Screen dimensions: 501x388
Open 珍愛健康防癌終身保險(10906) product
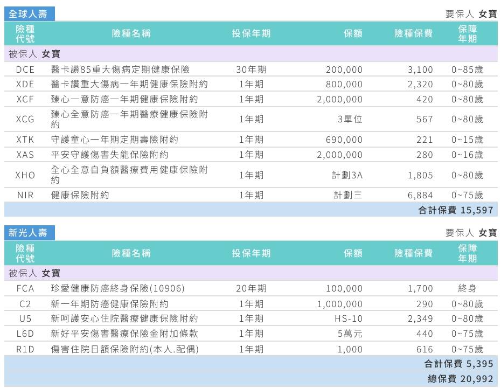click(x=117, y=288)
